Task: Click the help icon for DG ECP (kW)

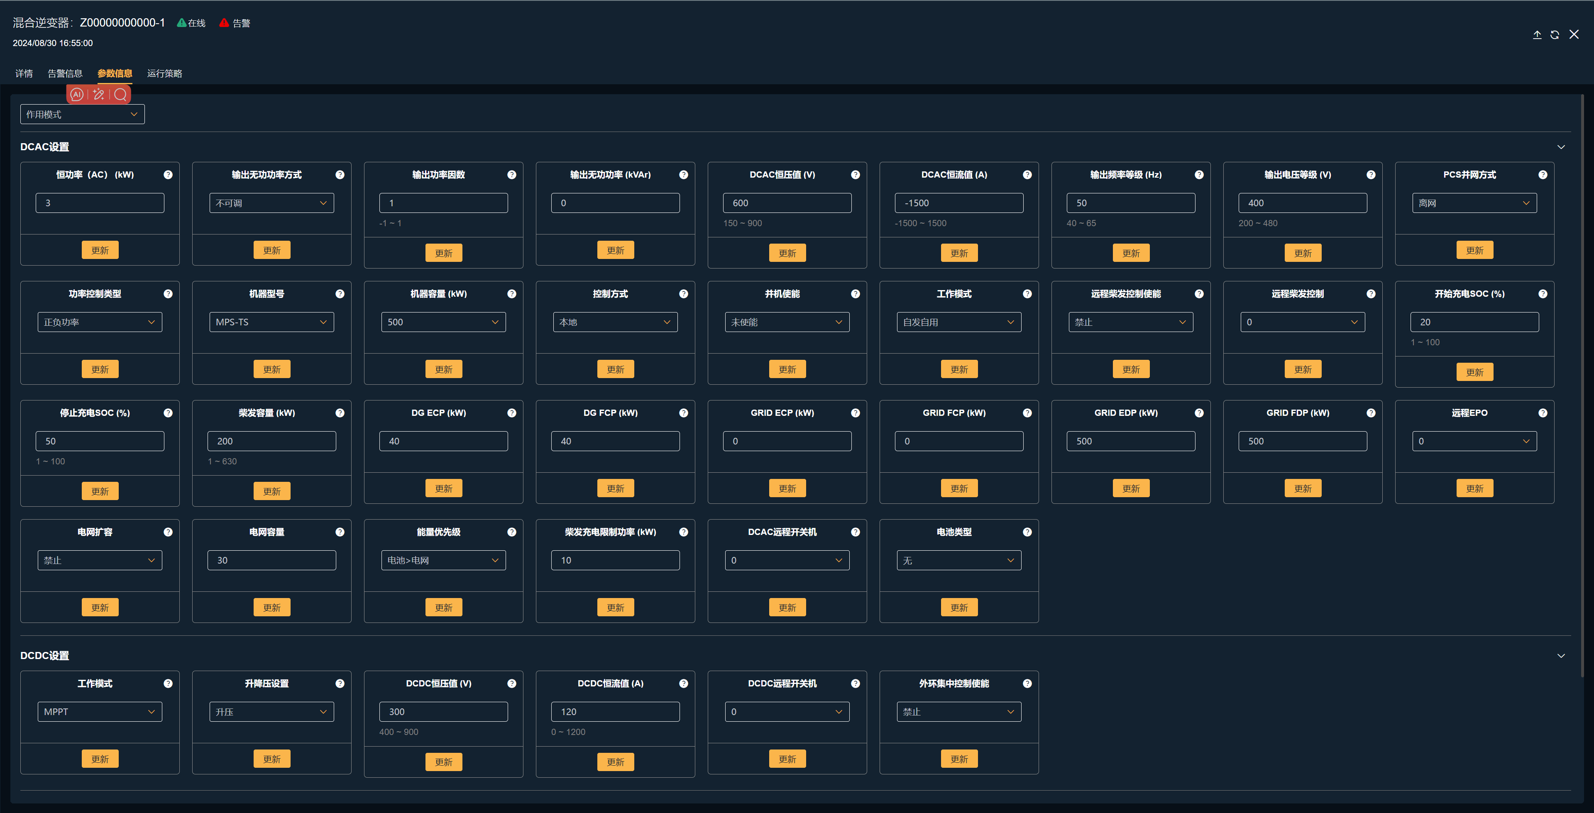Action: (512, 413)
